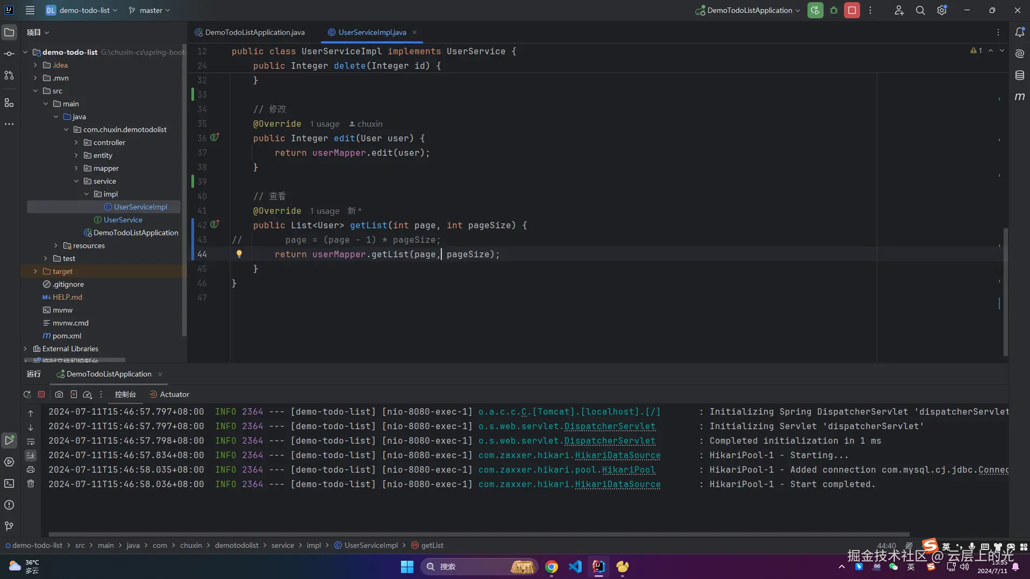Switch to DemoTodoListApplication.java tab
Screen dimensions: 1030x579
point(254,32)
